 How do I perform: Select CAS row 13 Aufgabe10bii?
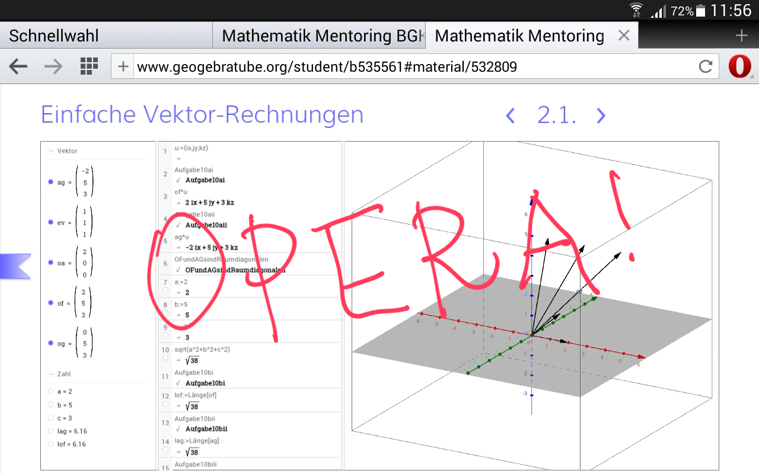pos(250,423)
